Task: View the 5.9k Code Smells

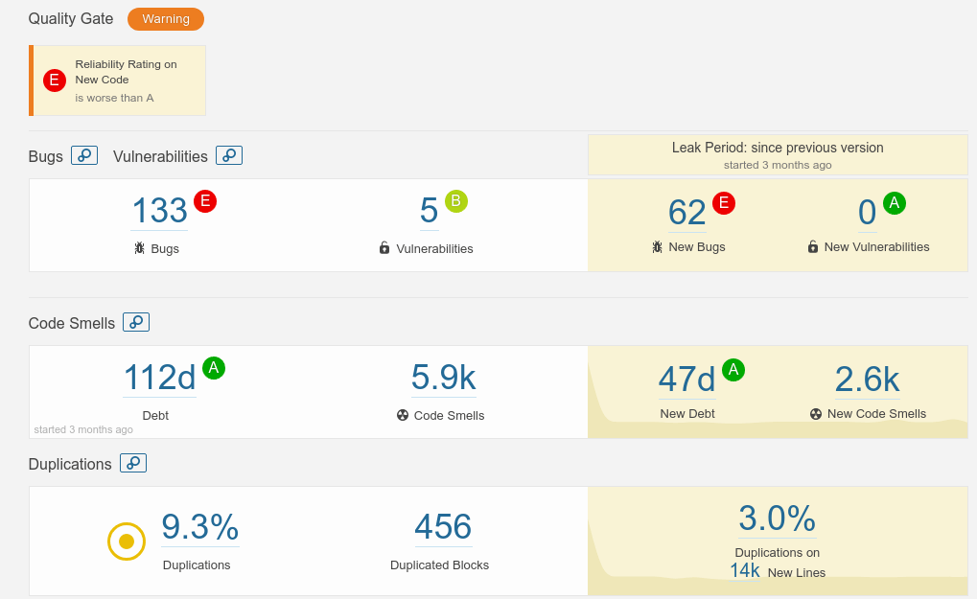Action: 443,379
